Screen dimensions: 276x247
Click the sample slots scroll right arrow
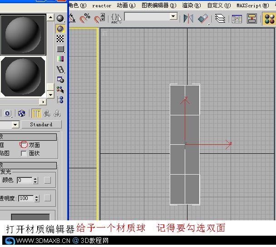tap(43, 102)
